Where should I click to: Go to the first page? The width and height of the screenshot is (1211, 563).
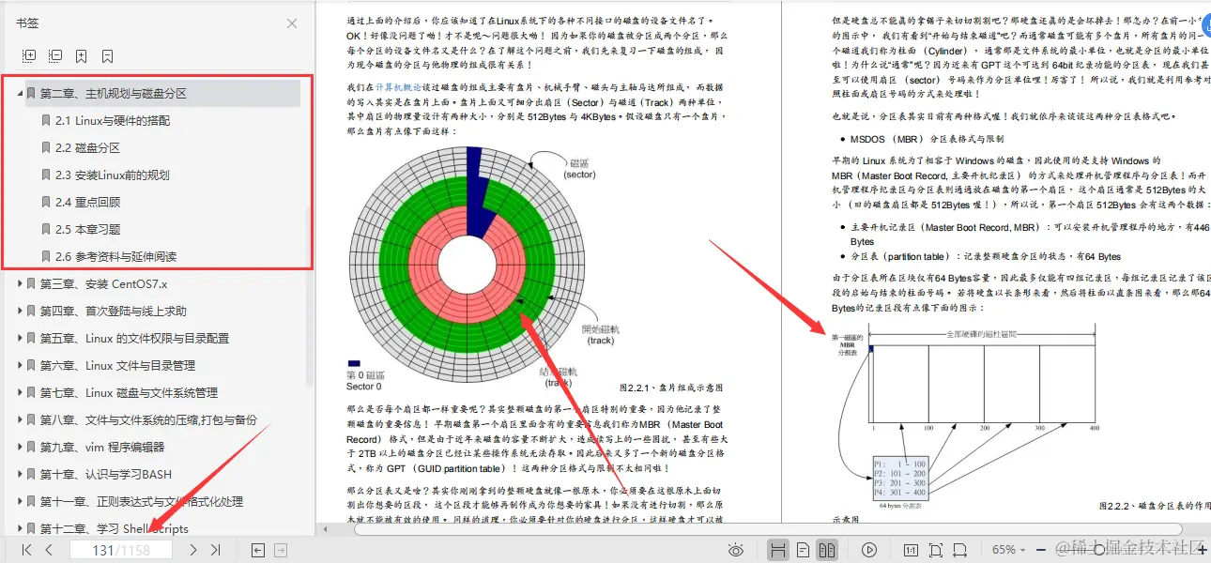point(27,550)
